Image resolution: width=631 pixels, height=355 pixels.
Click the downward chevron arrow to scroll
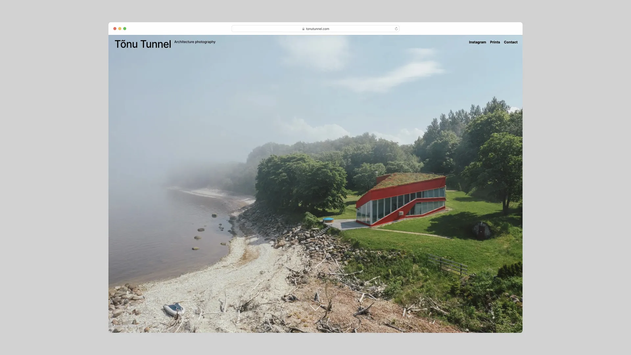315,308
